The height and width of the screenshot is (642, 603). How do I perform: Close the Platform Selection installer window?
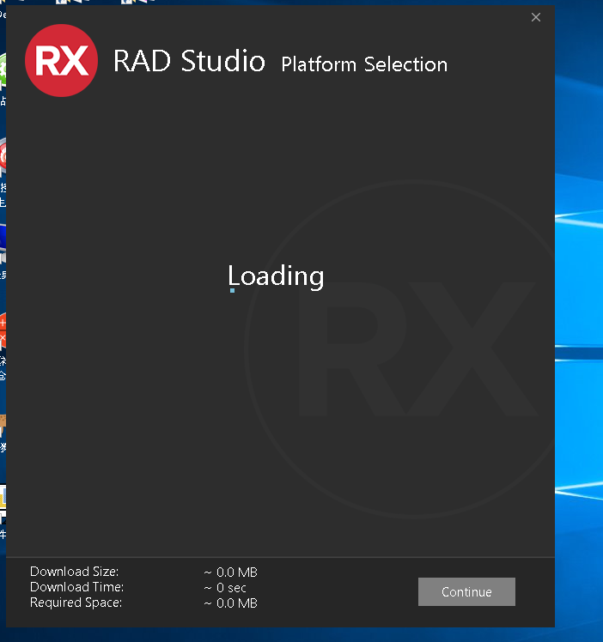[x=536, y=17]
